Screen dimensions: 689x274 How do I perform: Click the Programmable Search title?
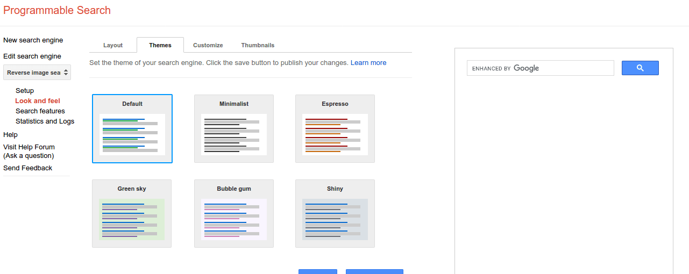pyautogui.click(x=57, y=10)
